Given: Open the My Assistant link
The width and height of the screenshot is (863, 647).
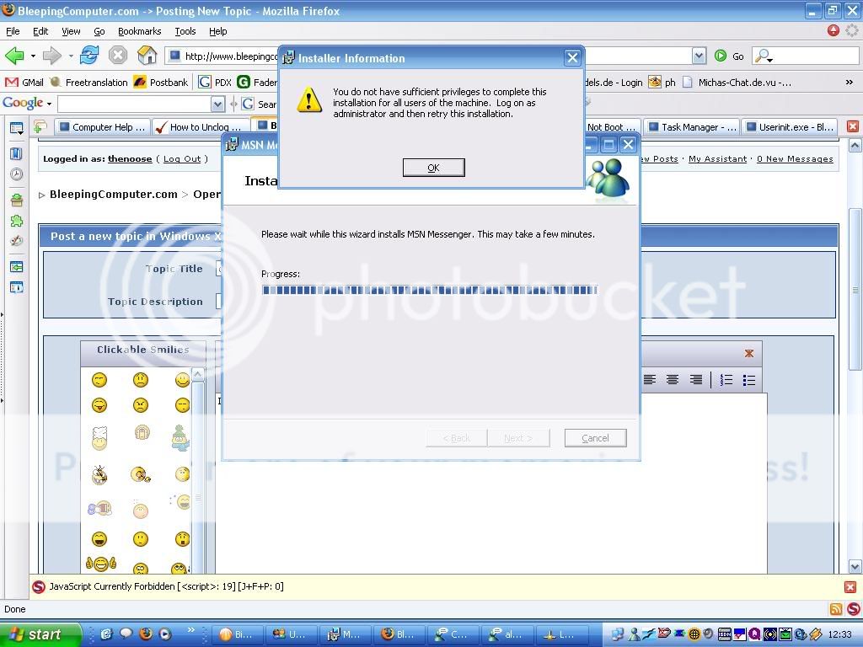Looking at the screenshot, I should click(x=718, y=159).
